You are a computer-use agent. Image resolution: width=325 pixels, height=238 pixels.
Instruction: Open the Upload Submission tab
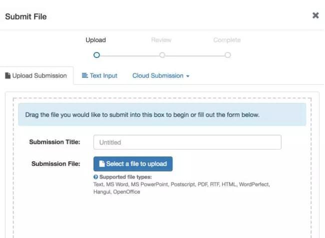pyautogui.click(x=36, y=75)
